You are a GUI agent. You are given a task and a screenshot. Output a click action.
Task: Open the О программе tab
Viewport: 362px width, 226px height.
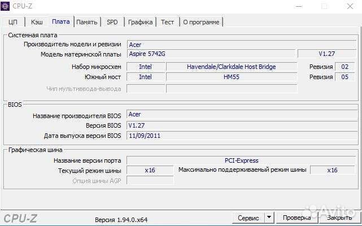click(x=201, y=22)
